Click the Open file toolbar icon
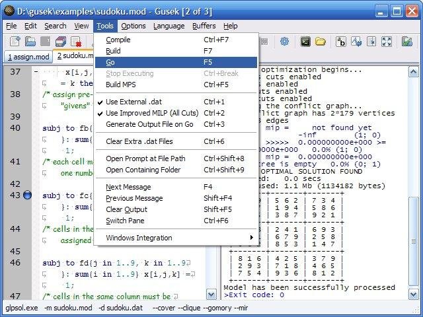This screenshot has height=317, width=423. (x=30, y=42)
